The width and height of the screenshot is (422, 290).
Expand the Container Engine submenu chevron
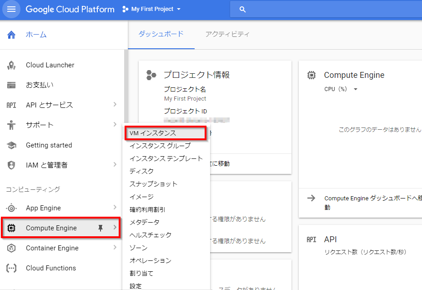(115, 247)
